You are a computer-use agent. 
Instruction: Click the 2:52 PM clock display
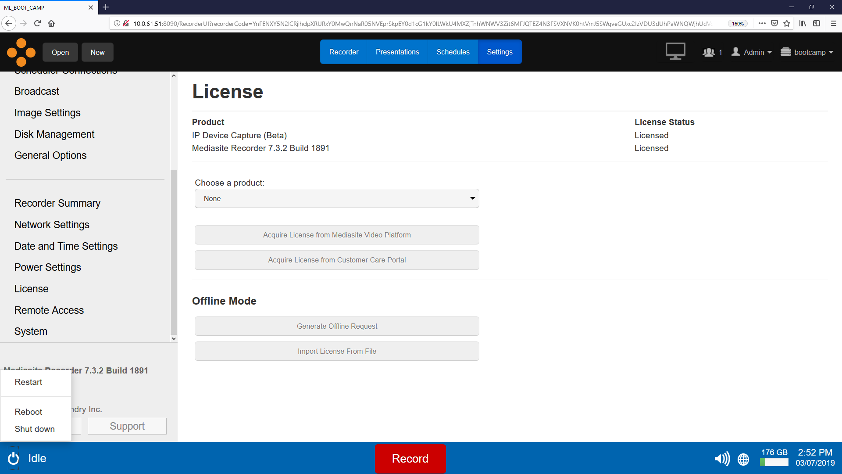pyautogui.click(x=815, y=452)
